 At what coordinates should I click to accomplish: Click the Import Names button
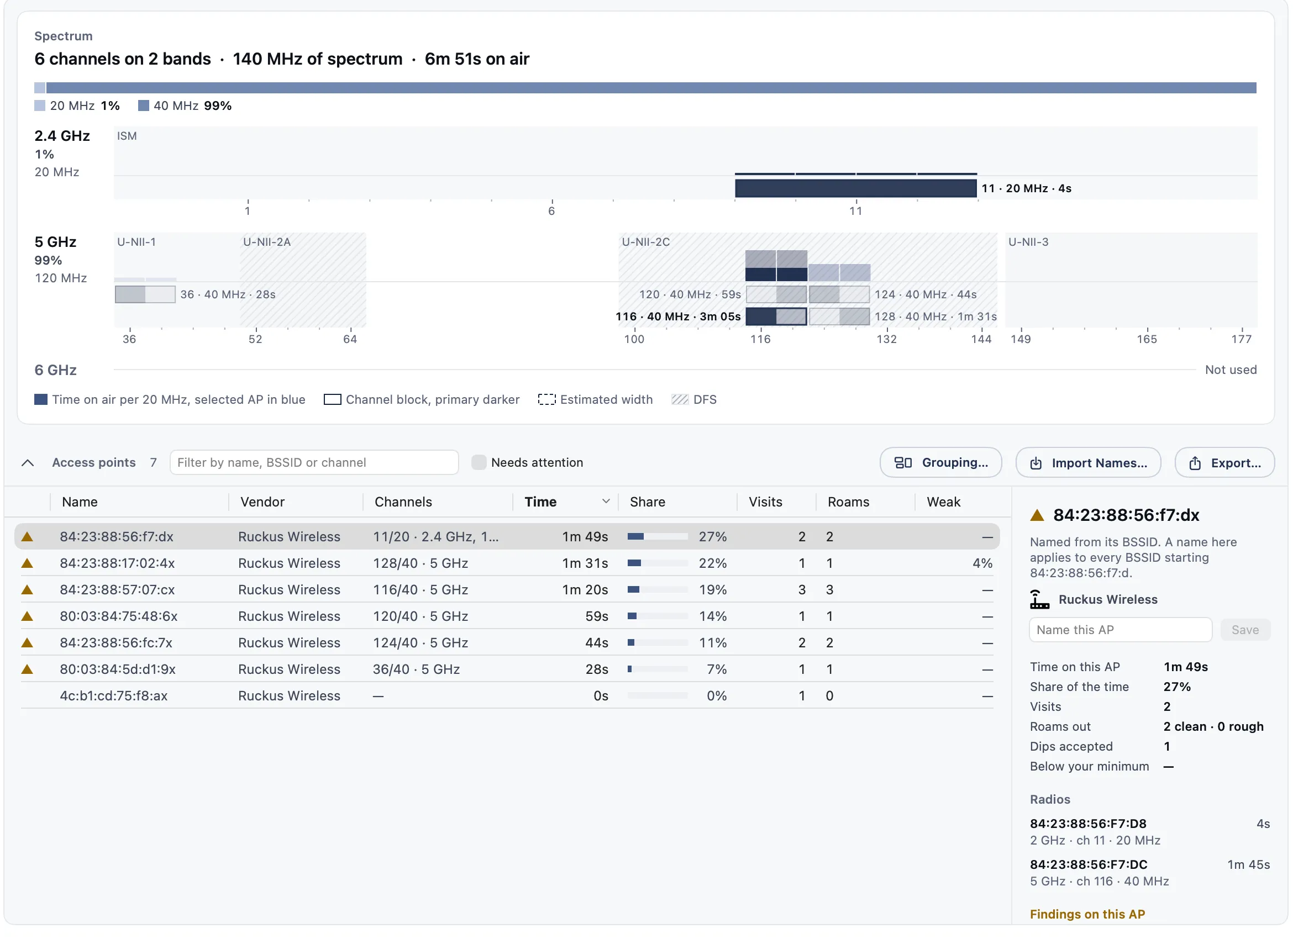[x=1088, y=463]
